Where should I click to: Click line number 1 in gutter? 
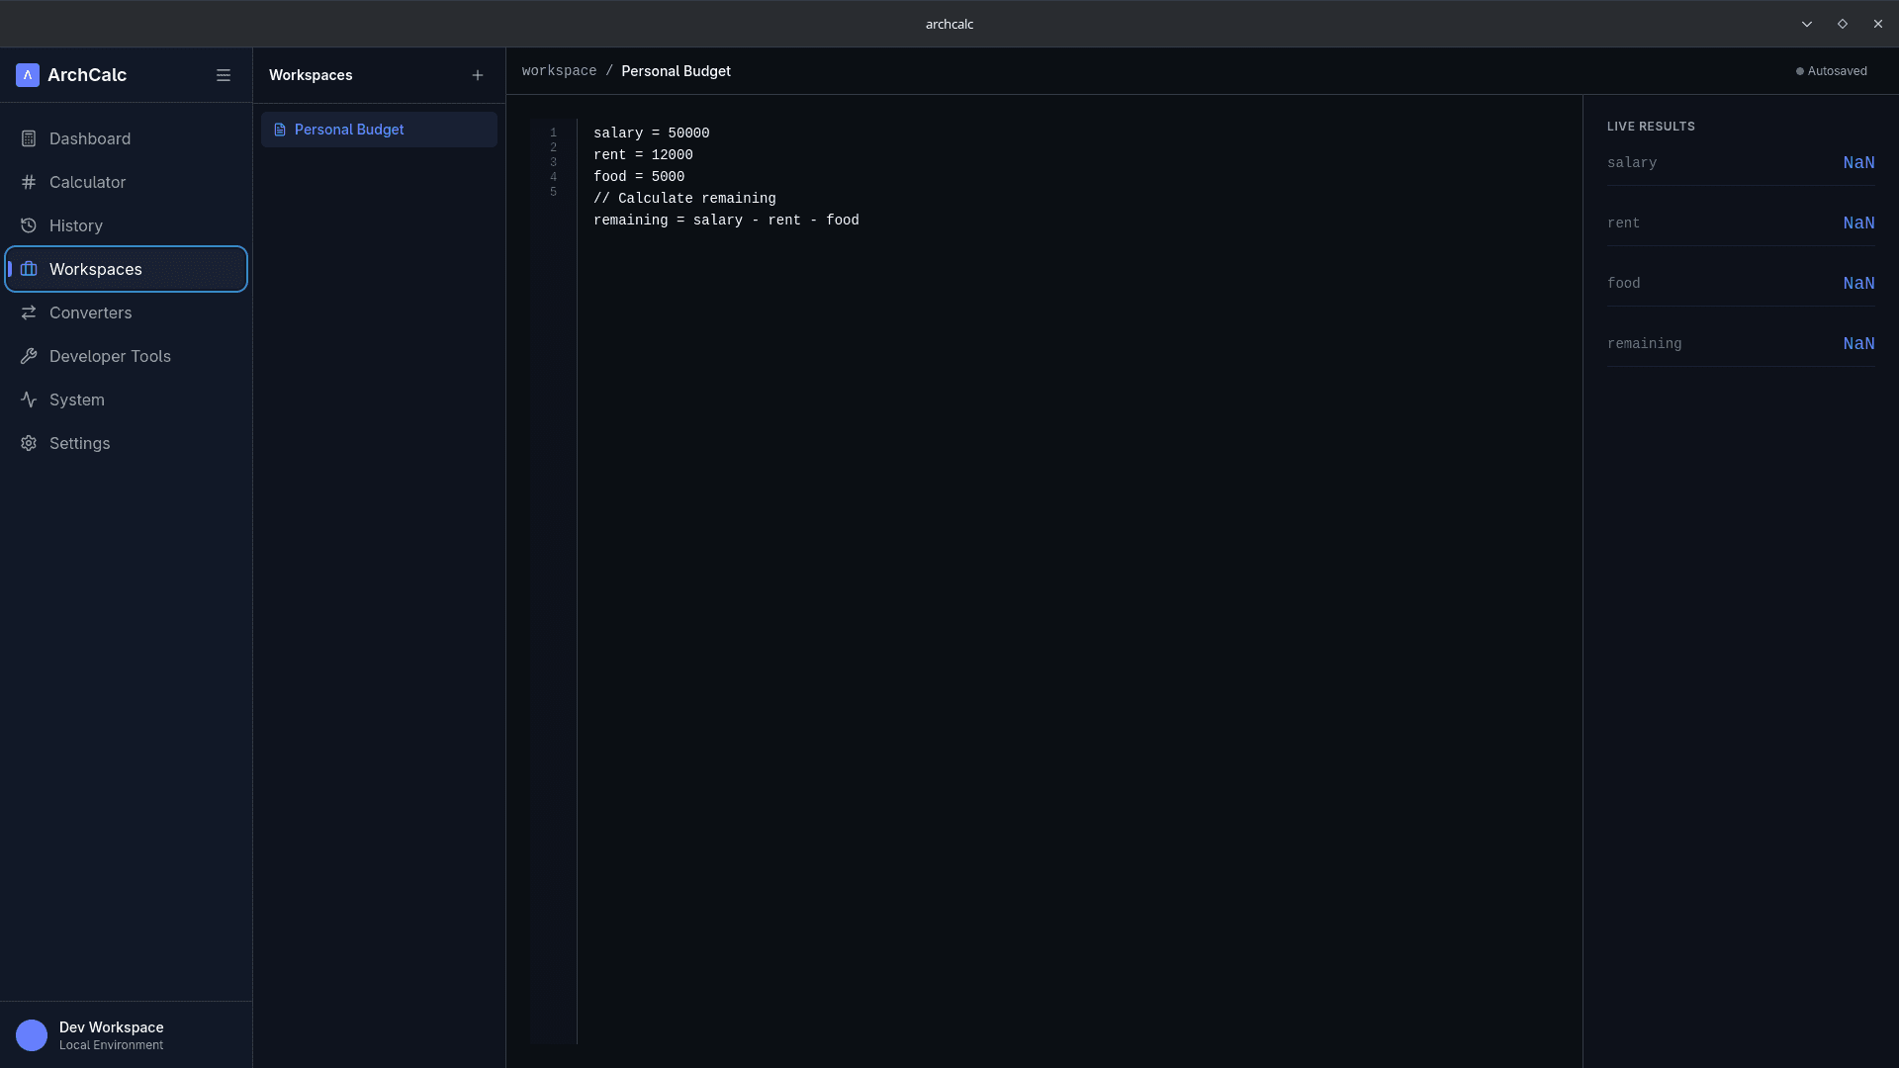click(553, 133)
